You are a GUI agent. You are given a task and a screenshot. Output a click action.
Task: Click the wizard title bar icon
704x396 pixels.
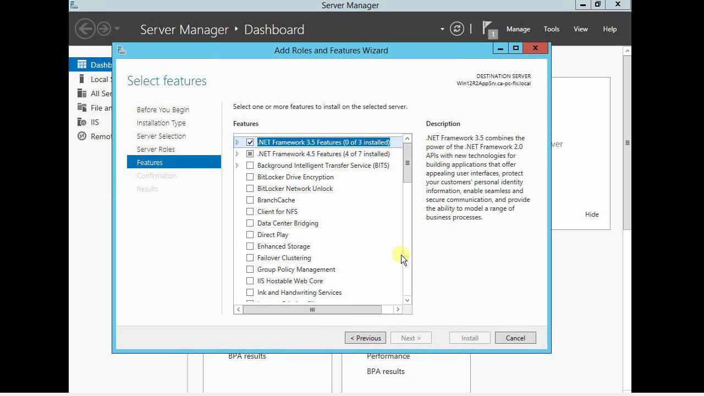coord(122,50)
